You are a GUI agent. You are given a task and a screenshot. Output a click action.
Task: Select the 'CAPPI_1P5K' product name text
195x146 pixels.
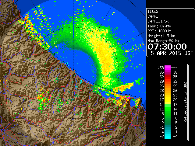158,21
